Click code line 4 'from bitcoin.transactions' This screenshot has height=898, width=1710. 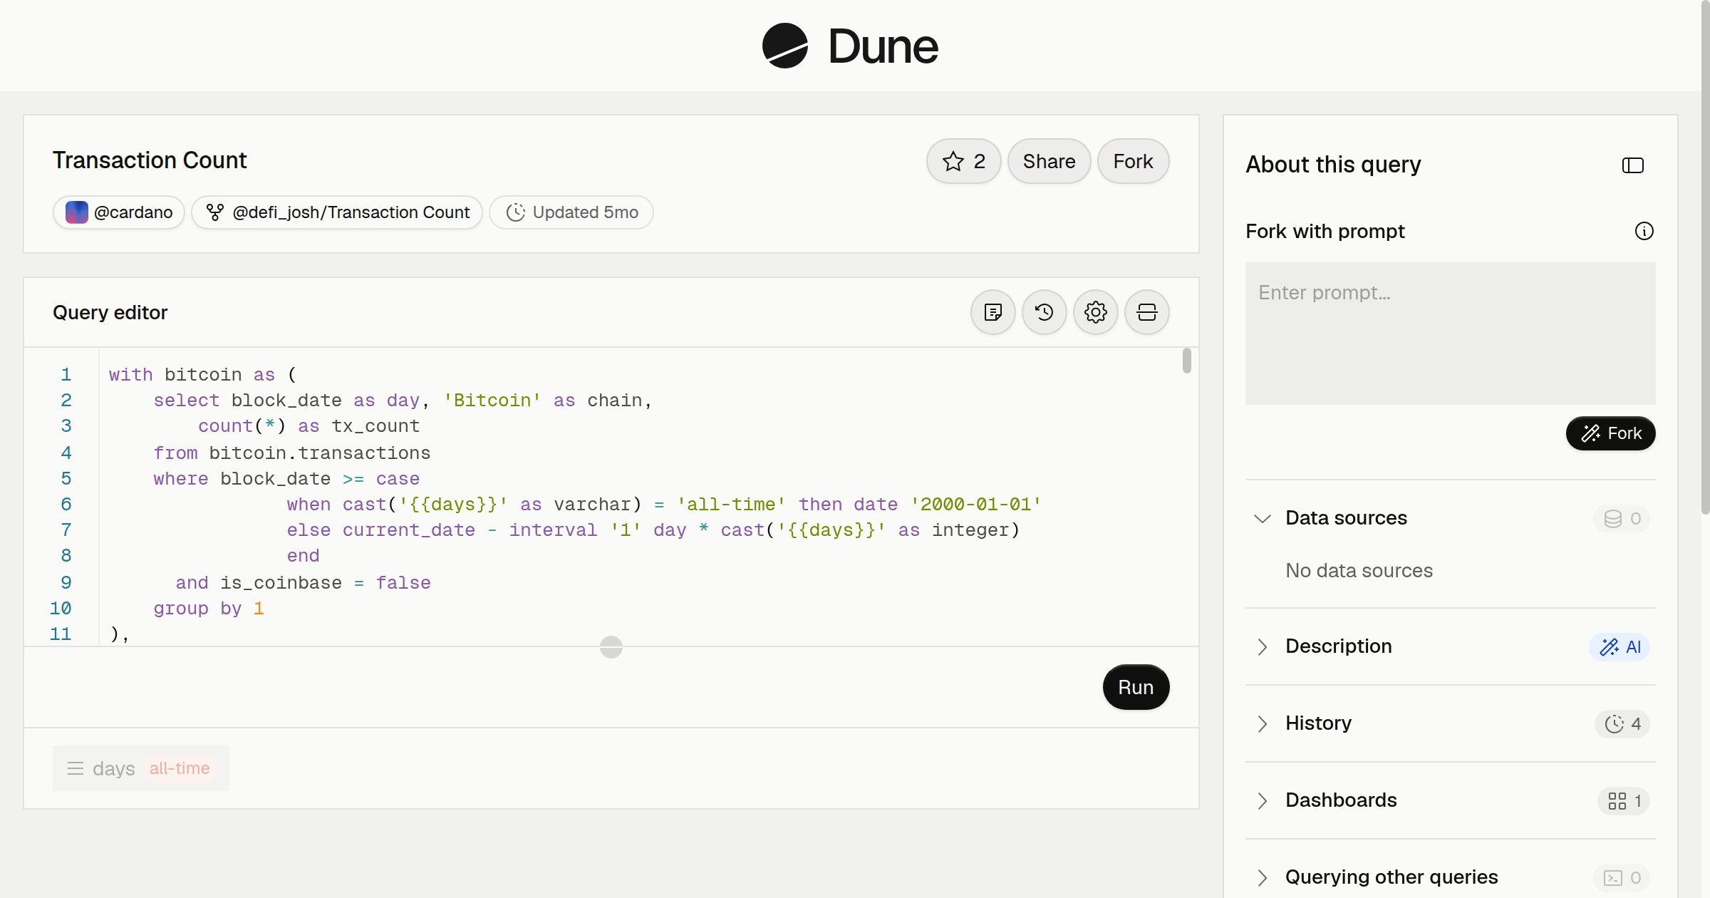pos(291,453)
